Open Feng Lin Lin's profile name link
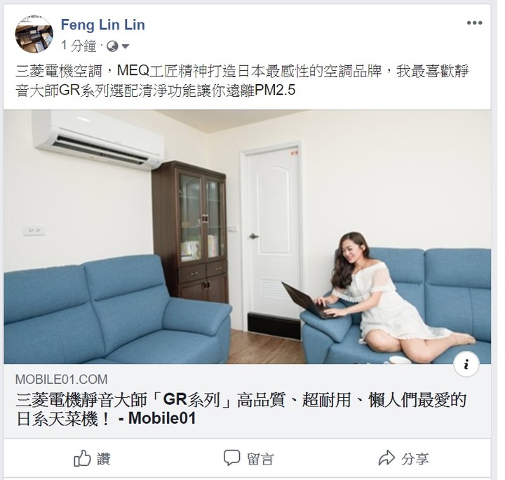The height and width of the screenshot is (480, 505). point(102,25)
